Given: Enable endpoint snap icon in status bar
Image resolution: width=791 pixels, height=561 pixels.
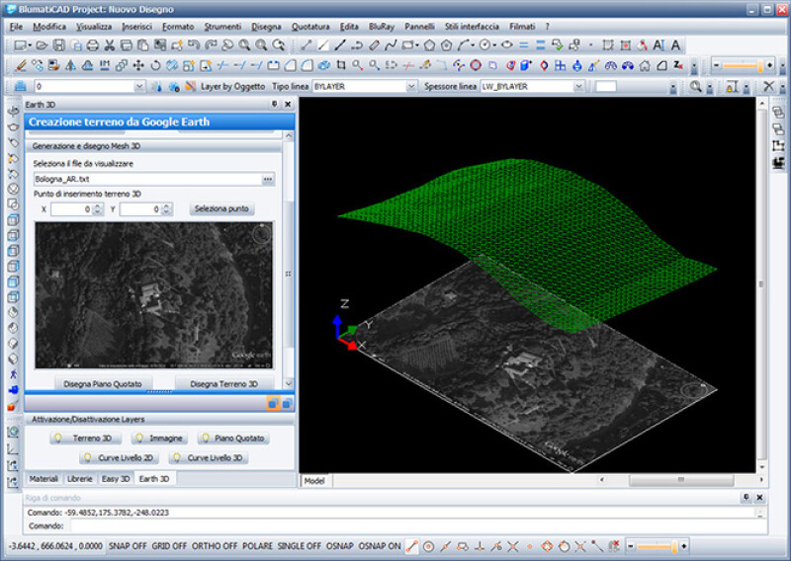Looking at the screenshot, I should [x=412, y=546].
